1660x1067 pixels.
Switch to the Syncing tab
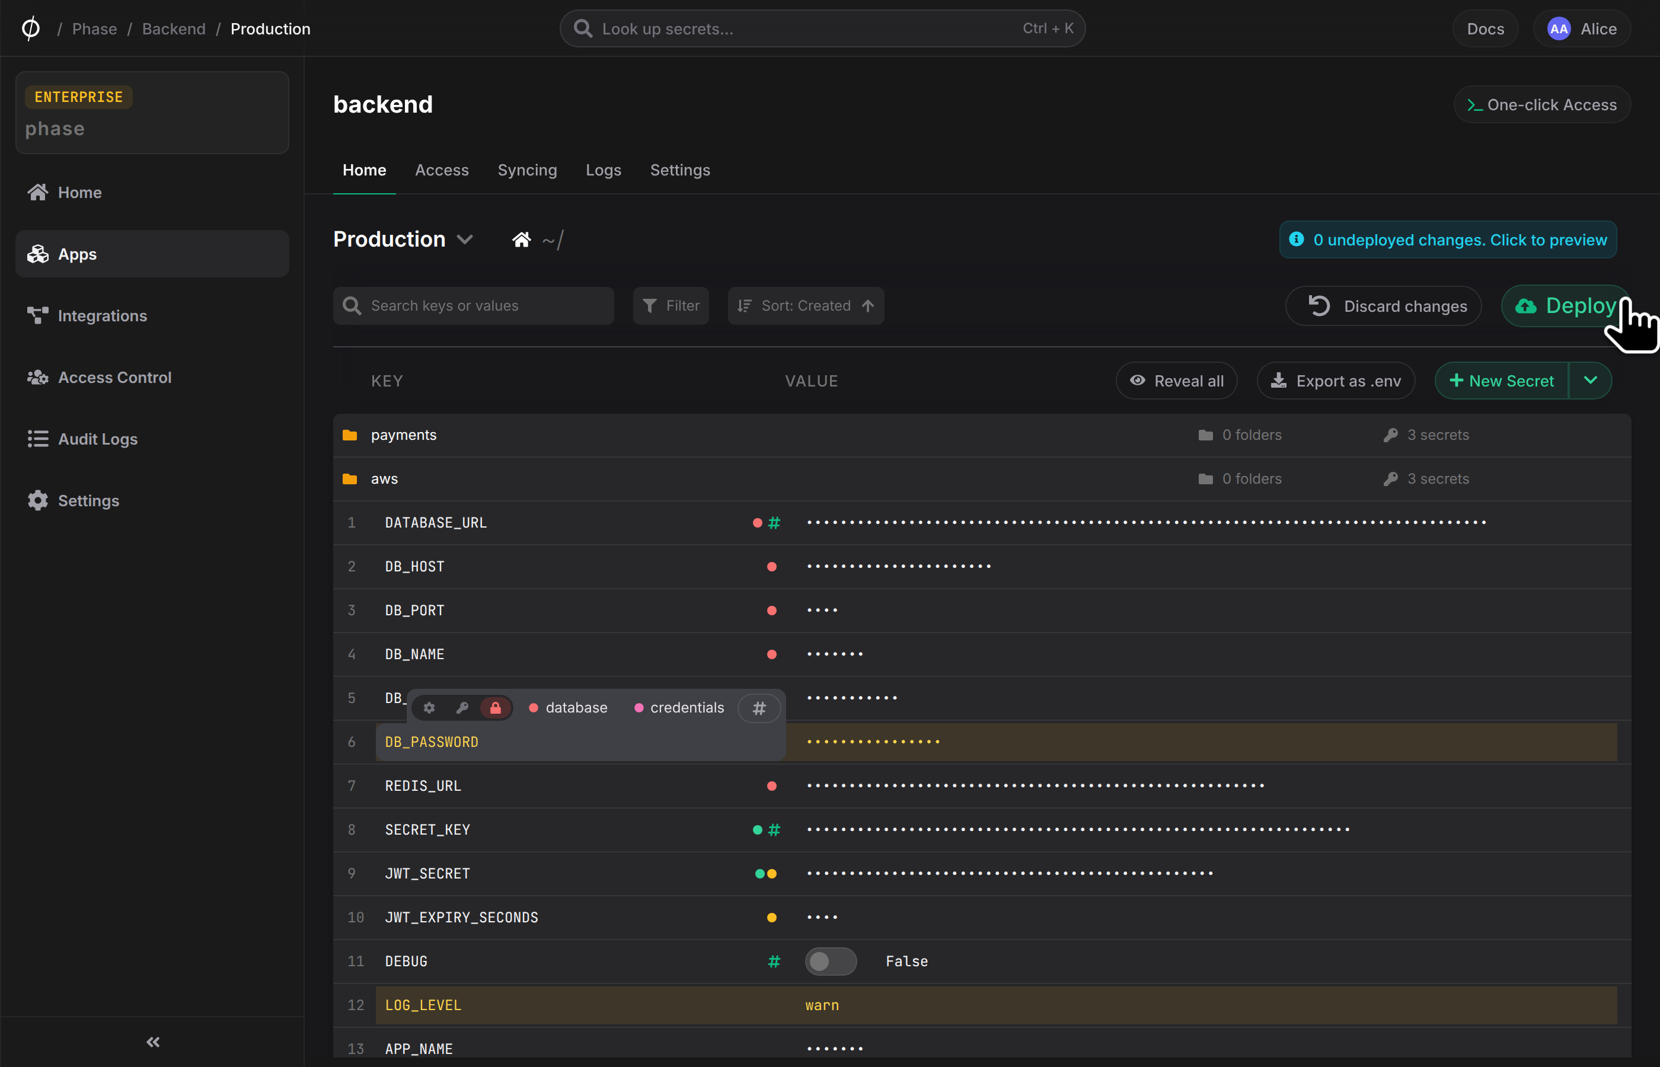(x=527, y=171)
